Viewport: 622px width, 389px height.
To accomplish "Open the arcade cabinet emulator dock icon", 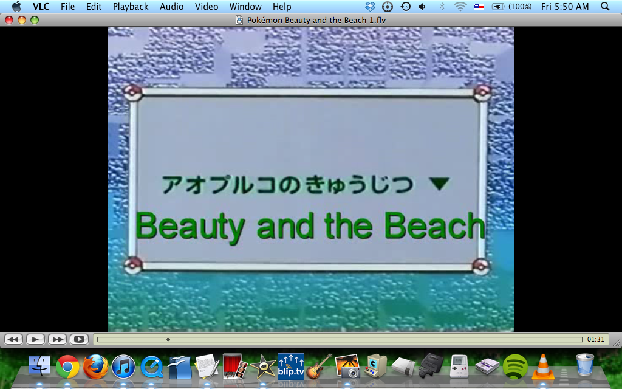I will (x=375, y=366).
